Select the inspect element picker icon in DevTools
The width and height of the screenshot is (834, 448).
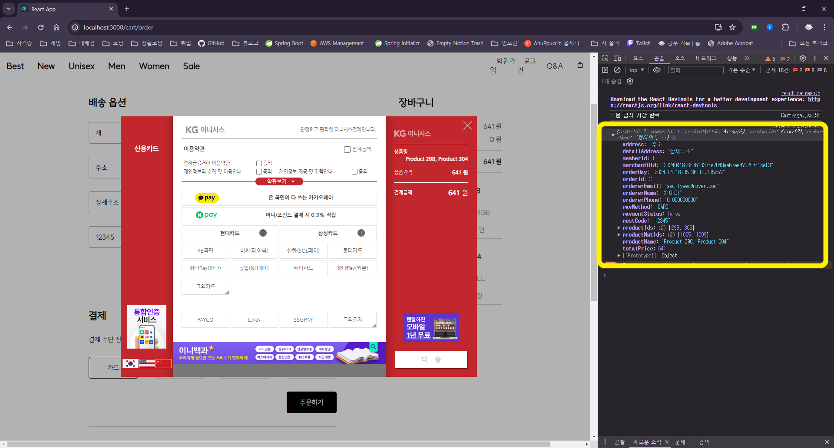tap(605, 58)
